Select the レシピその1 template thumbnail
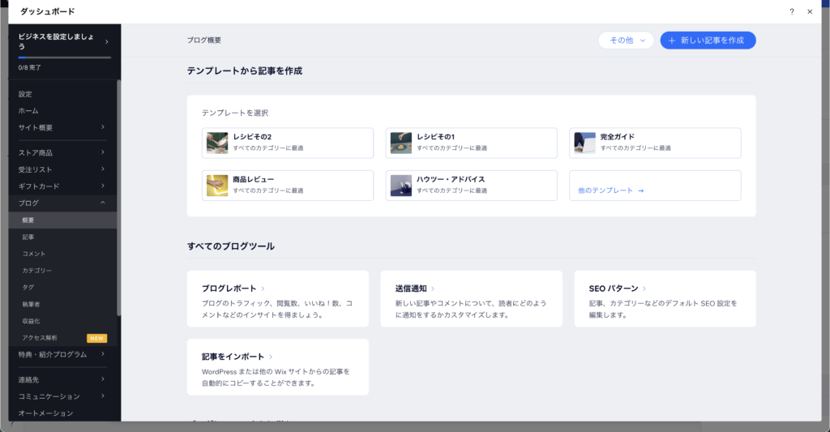This screenshot has width=830, height=432. (x=400, y=143)
